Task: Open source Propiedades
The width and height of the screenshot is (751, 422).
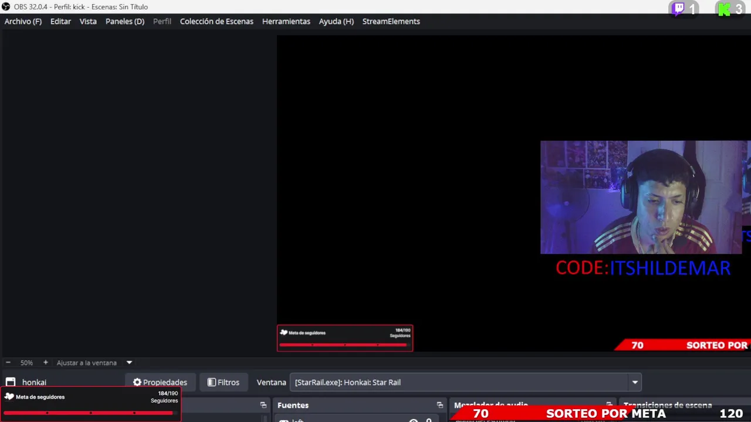Action: pyautogui.click(x=160, y=382)
